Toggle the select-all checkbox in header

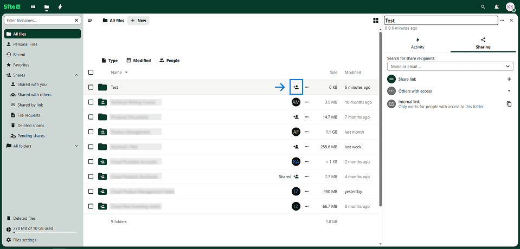(x=91, y=73)
